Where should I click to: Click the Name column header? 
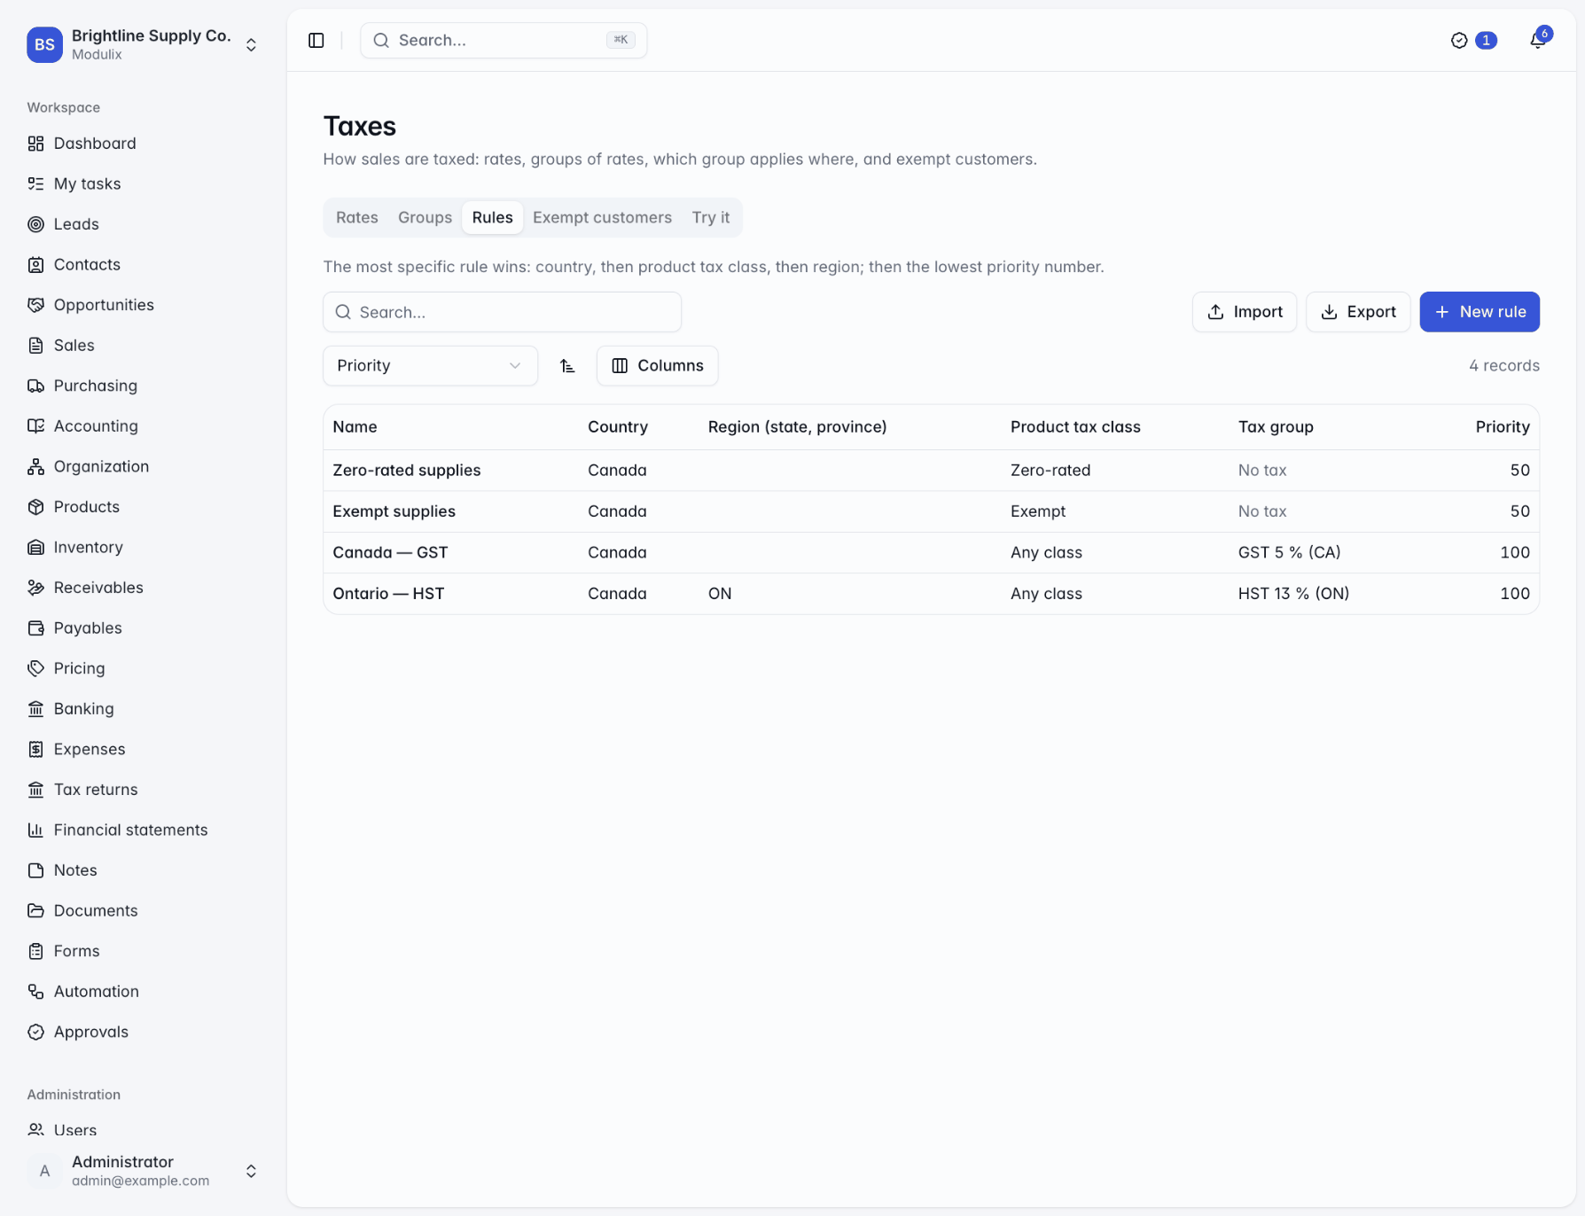(355, 426)
